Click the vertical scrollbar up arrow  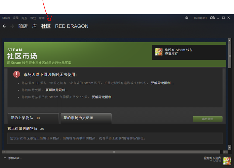pyautogui.click(x=230, y=40)
